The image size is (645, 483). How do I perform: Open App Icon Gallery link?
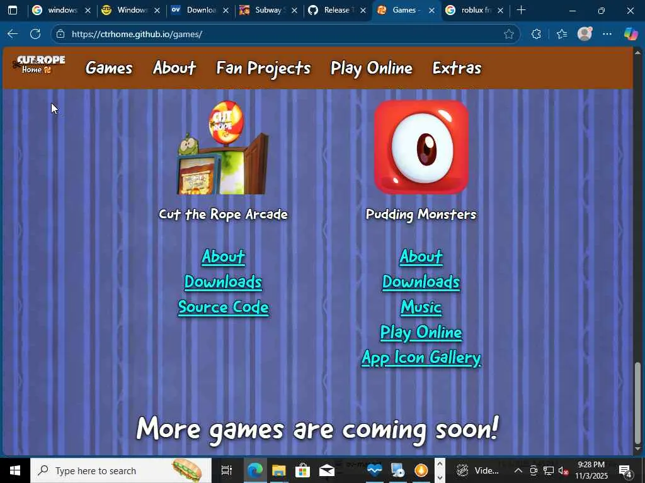pyautogui.click(x=421, y=358)
